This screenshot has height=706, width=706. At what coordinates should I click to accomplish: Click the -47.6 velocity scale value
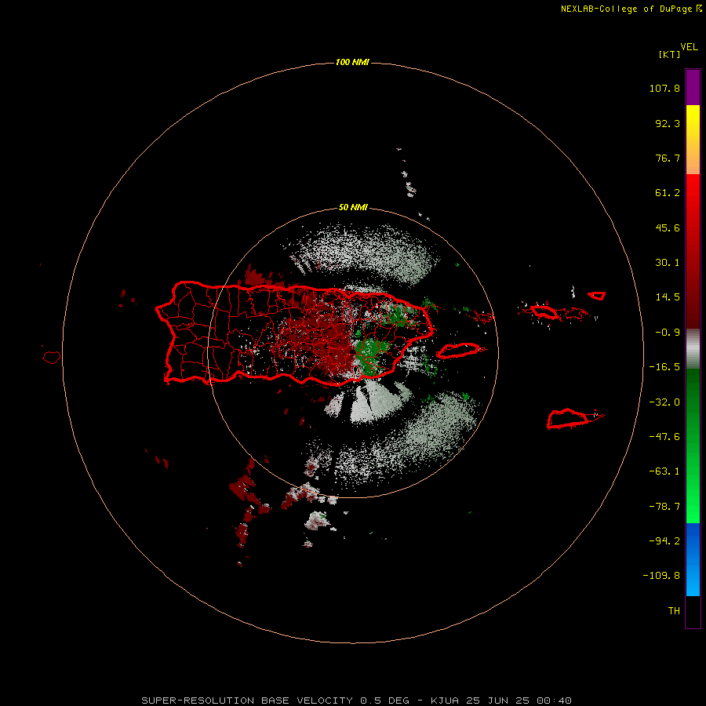(x=664, y=437)
